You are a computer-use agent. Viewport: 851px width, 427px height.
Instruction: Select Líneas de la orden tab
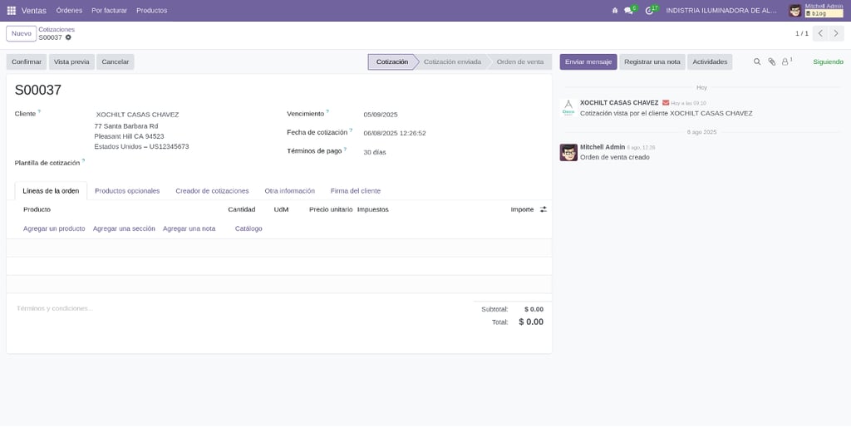pos(51,191)
